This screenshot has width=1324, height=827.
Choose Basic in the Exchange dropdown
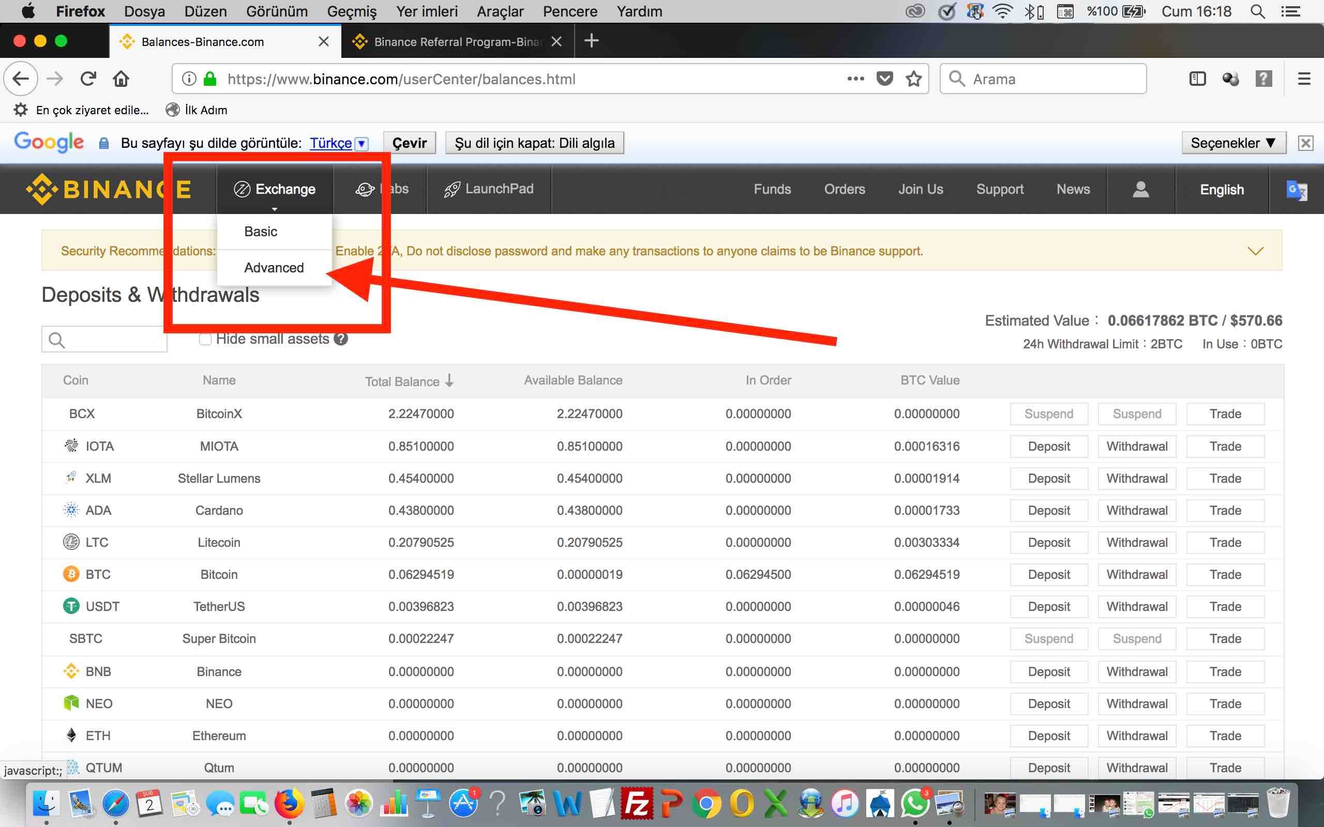tap(261, 232)
